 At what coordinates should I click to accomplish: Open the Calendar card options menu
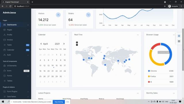[66, 35]
